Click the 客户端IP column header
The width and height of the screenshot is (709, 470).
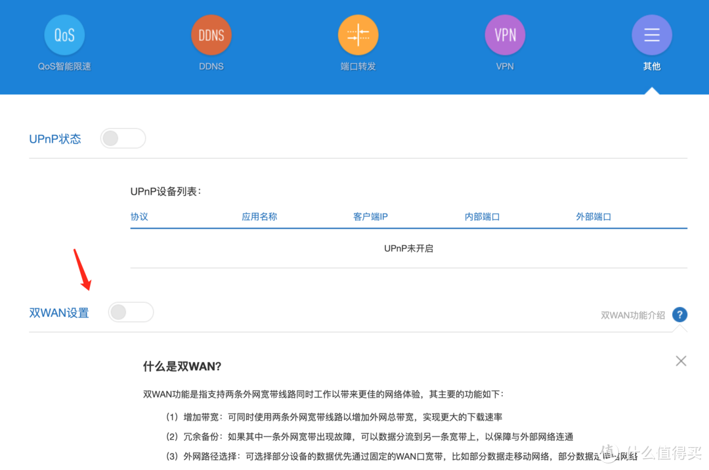370,216
